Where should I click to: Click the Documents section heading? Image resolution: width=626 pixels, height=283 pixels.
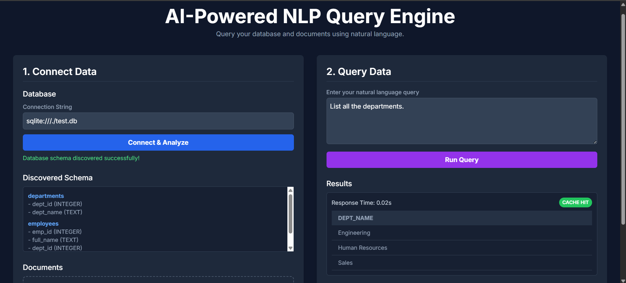[43, 267]
